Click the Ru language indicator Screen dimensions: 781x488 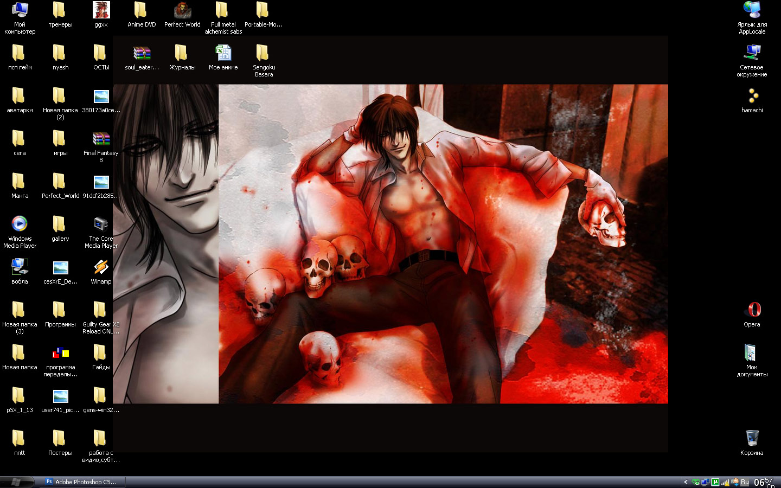(745, 482)
